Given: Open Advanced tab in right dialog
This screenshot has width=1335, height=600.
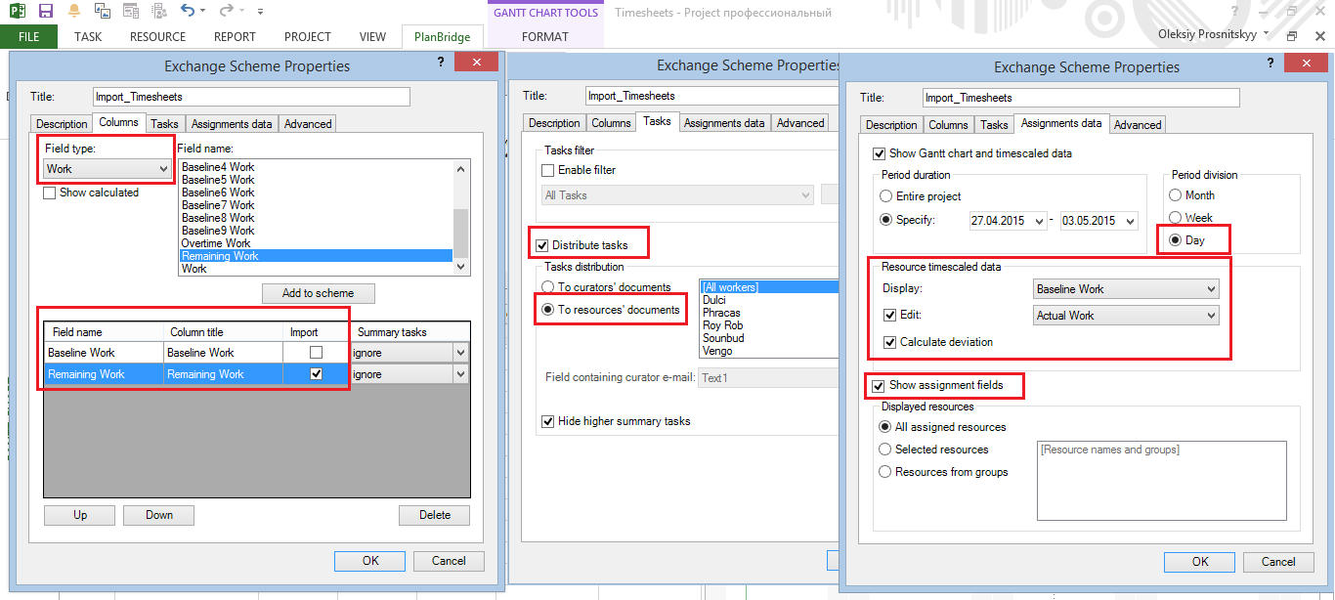Looking at the screenshot, I should pos(1138,125).
